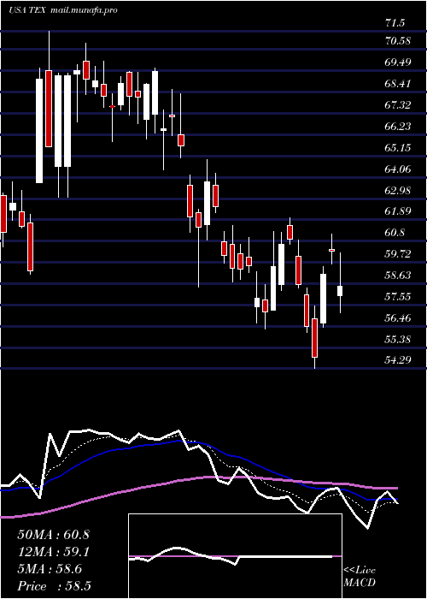Click the 57.55 price axis label

(398, 296)
